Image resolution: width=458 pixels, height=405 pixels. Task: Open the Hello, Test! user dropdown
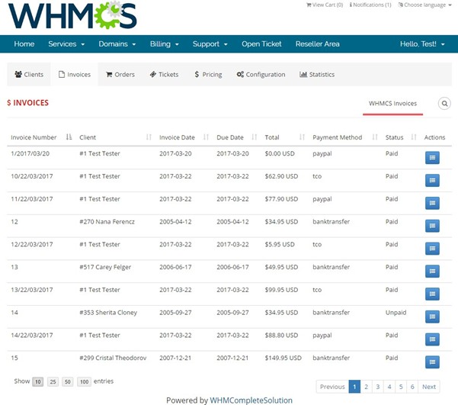[423, 44]
